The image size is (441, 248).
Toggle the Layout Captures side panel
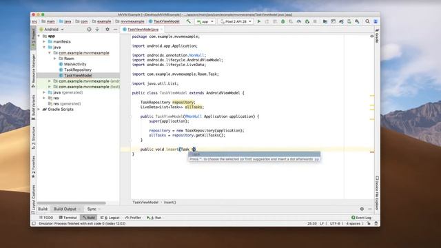click(34, 199)
